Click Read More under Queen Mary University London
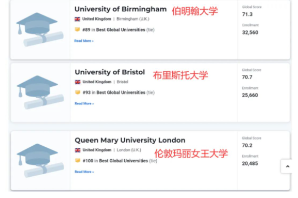The image size is (298, 198). (84, 172)
